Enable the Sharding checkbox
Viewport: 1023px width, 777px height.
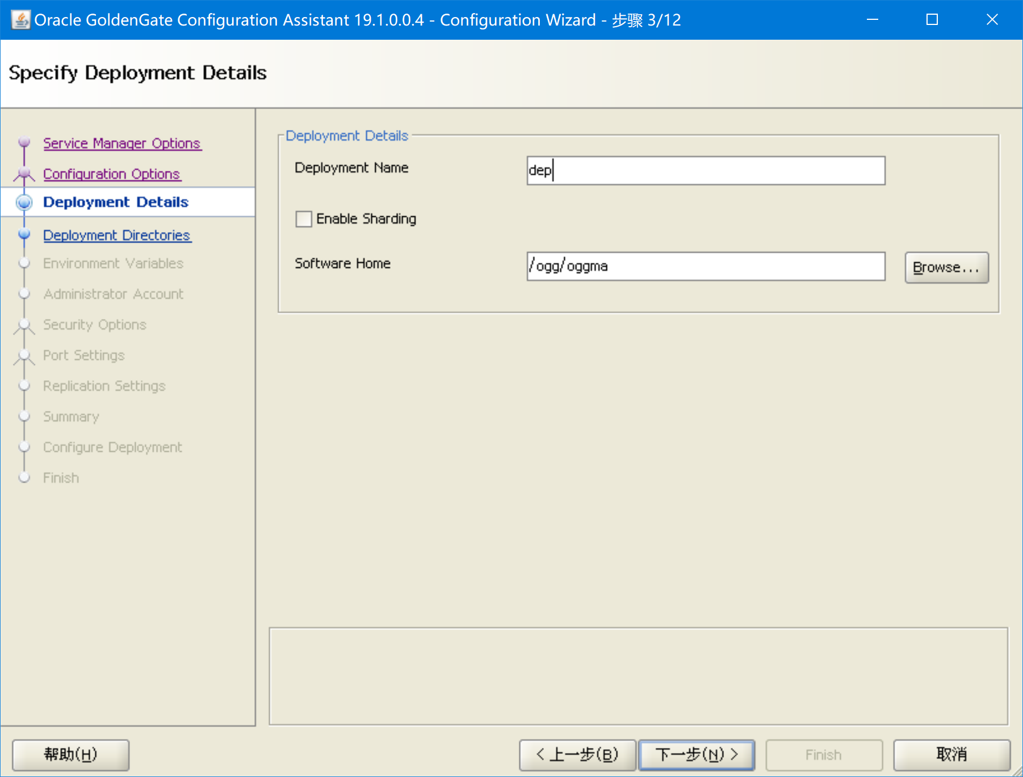tap(304, 219)
